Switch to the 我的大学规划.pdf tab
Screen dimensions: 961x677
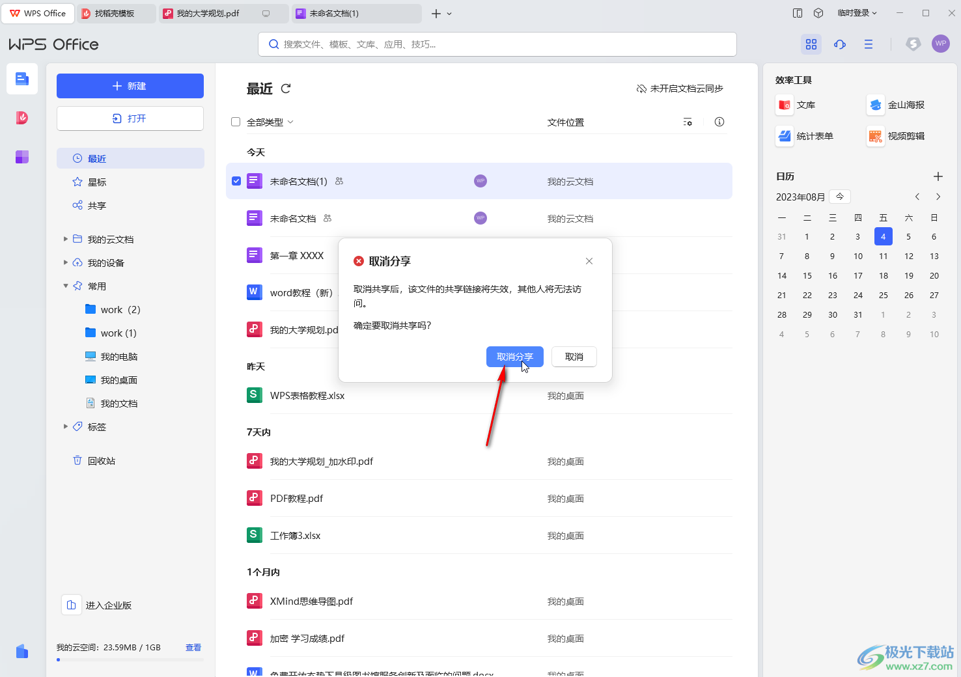pyautogui.click(x=223, y=13)
